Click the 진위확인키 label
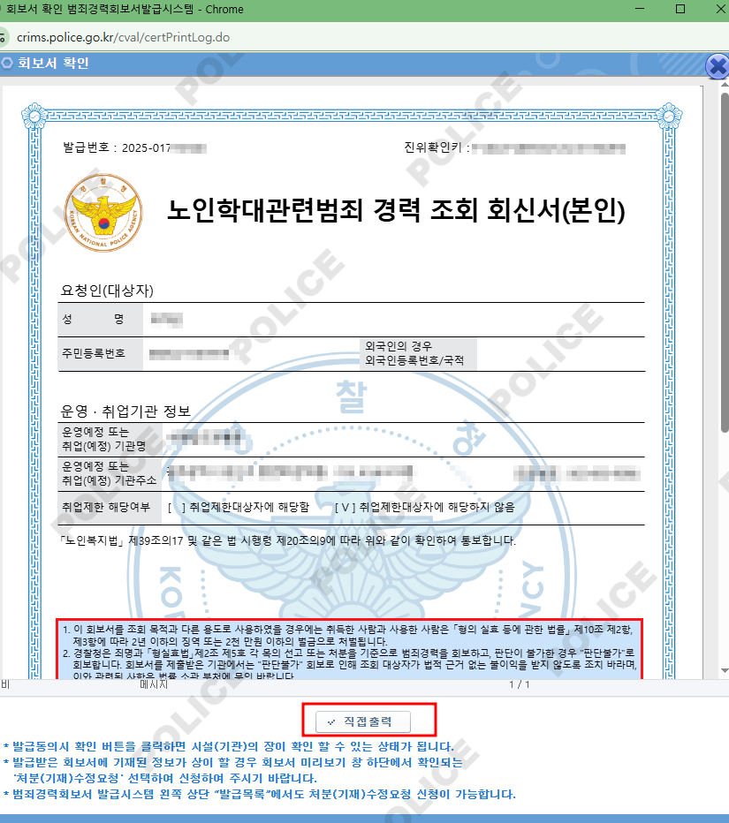 (x=437, y=147)
